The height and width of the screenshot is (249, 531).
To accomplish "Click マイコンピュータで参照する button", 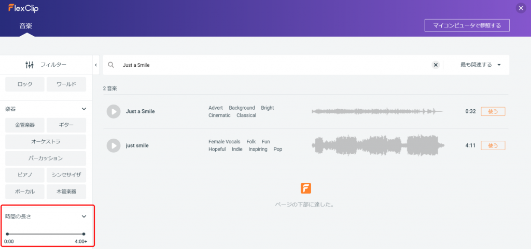I will [467, 25].
